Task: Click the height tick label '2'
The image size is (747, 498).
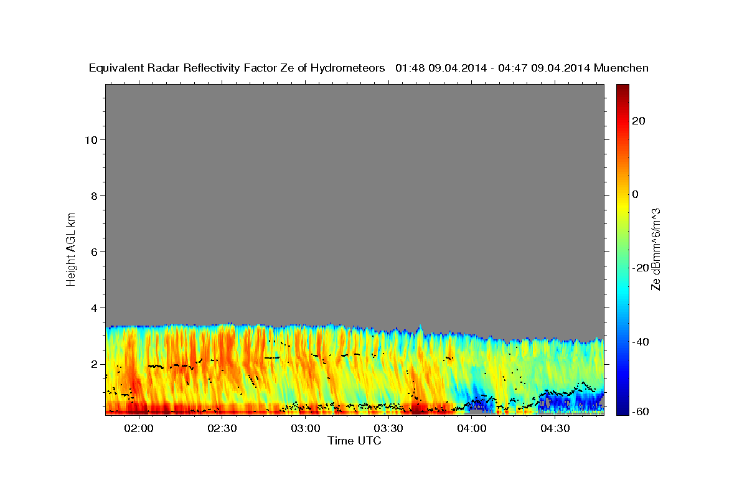Action: click(x=95, y=364)
